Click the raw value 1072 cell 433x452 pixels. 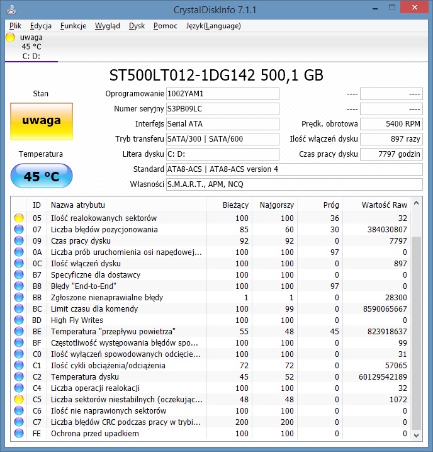point(376,399)
